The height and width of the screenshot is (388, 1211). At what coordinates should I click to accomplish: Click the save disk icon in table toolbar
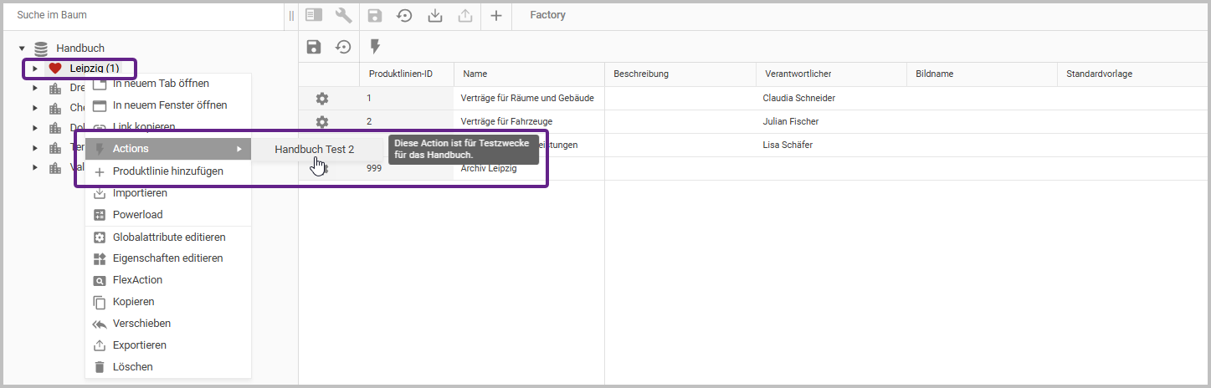click(x=314, y=47)
